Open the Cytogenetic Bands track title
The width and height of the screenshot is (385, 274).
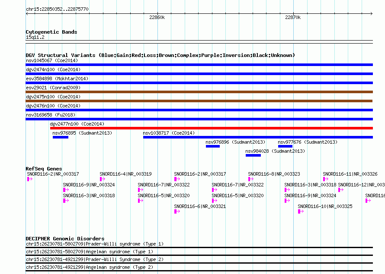51,32
